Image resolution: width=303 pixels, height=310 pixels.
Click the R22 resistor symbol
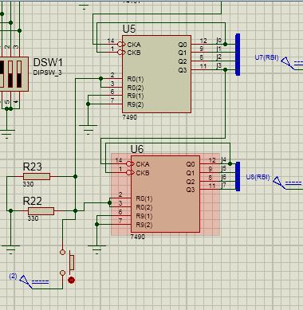[41, 211]
